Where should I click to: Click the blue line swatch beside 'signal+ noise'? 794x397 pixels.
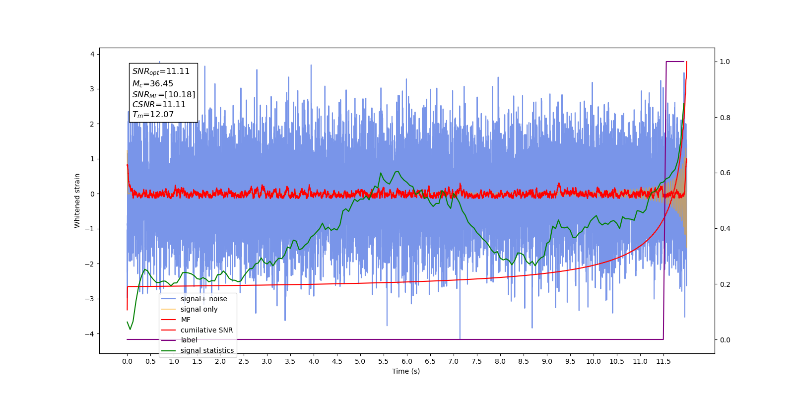pyautogui.click(x=169, y=299)
